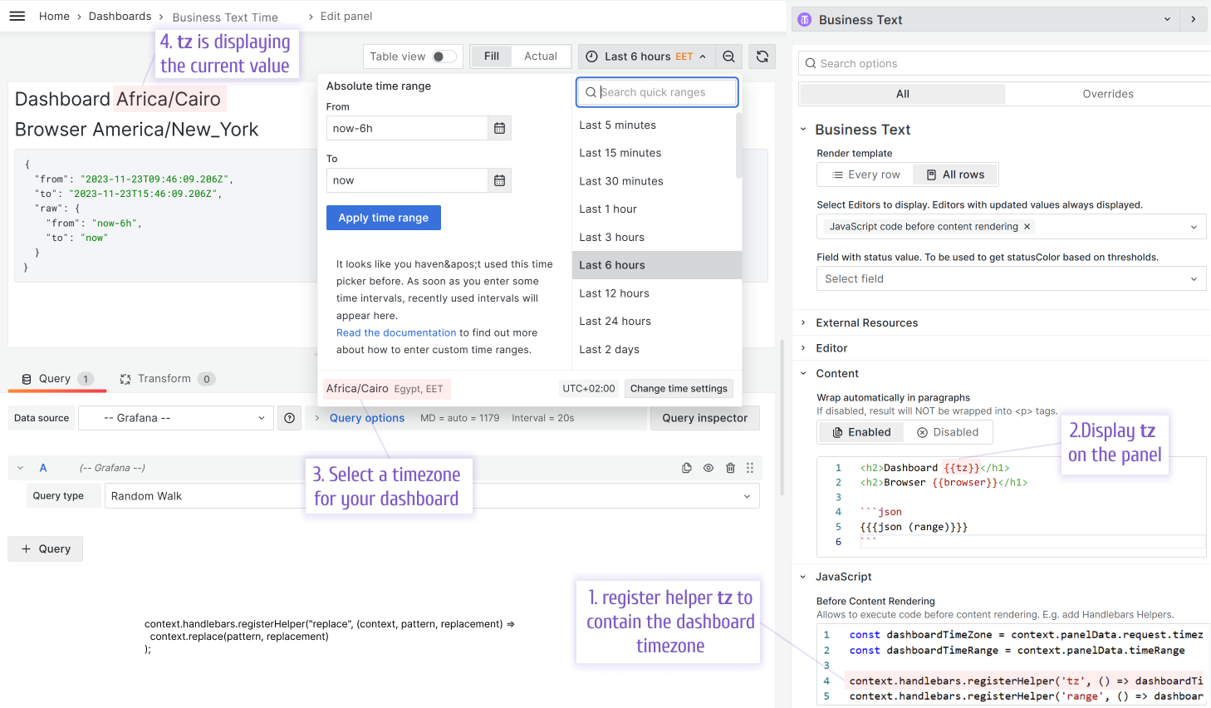Viewport: 1211px width, 708px height.
Task: Click Apply time range button
Action: click(384, 218)
